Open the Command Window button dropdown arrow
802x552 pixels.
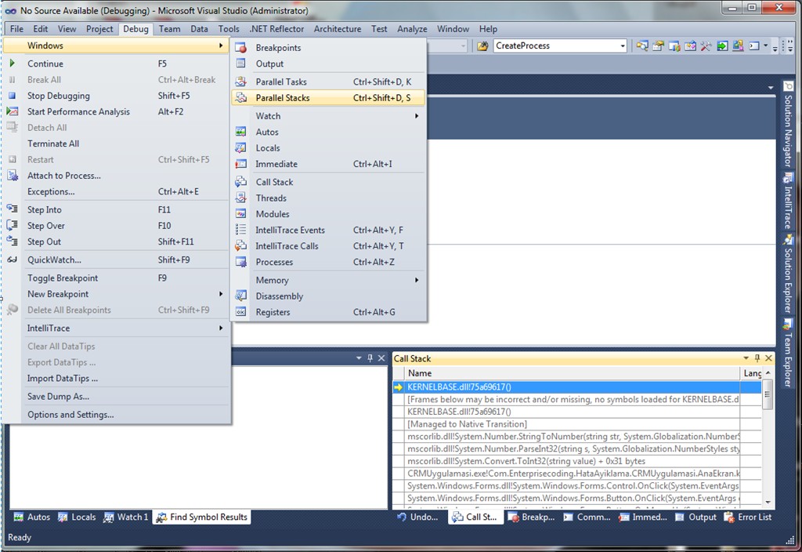pyautogui.click(x=766, y=46)
